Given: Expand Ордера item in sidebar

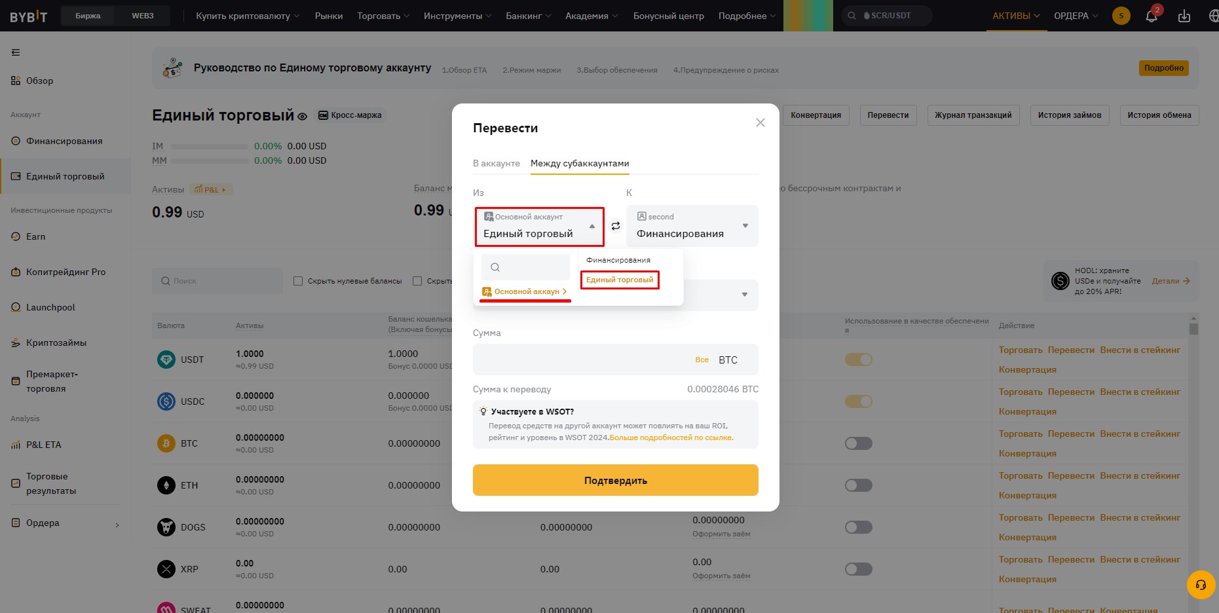Looking at the screenshot, I should pos(66,523).
